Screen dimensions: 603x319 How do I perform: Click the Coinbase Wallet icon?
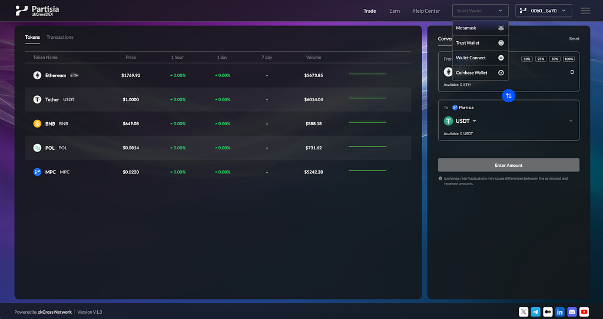(501, 72)
